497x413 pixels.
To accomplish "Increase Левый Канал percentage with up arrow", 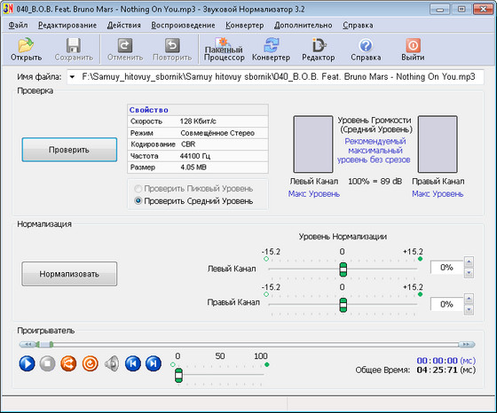I will point(469,261).
